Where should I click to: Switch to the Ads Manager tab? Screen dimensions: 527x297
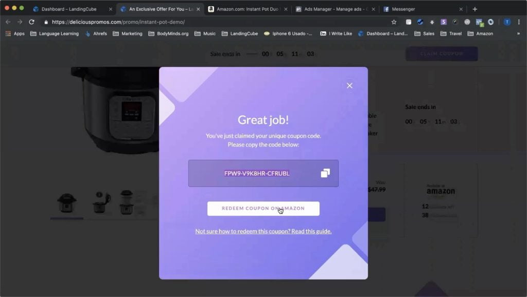tap(335, 9)
